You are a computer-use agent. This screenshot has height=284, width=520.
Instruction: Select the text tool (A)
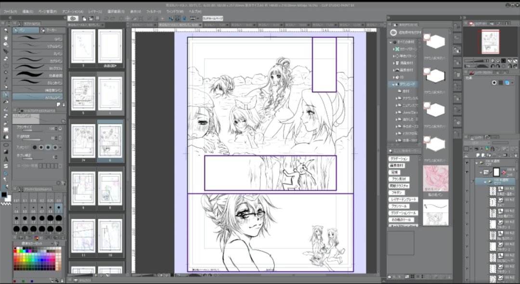(6, 159)
